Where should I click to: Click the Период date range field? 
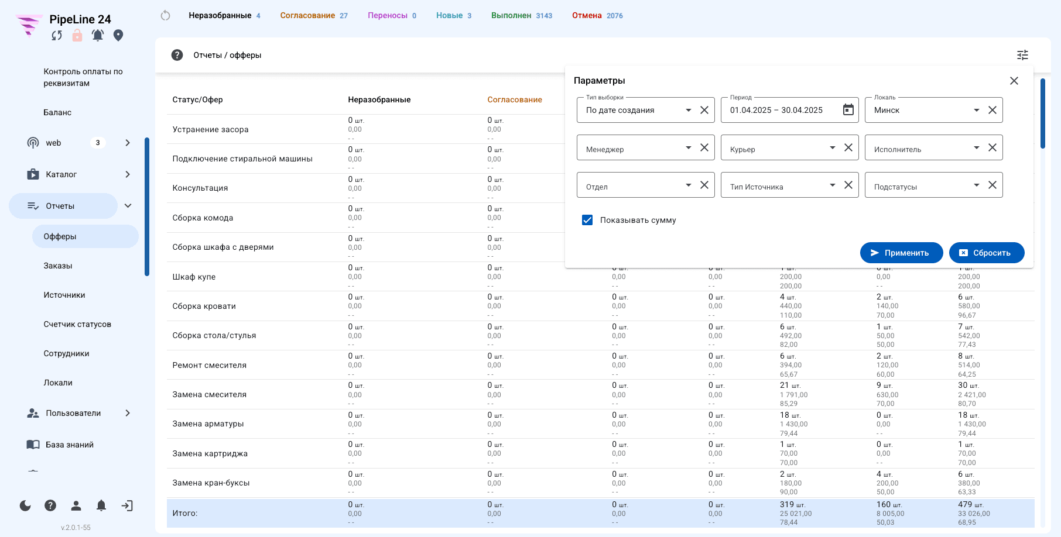click(x=790, y=110)
